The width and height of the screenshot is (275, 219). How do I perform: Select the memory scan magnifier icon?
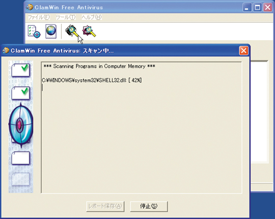point(71,31)
